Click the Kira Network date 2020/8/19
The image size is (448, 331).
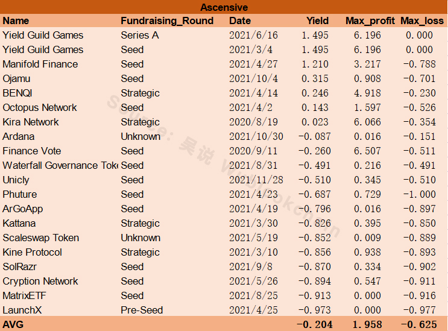[253, 122]
